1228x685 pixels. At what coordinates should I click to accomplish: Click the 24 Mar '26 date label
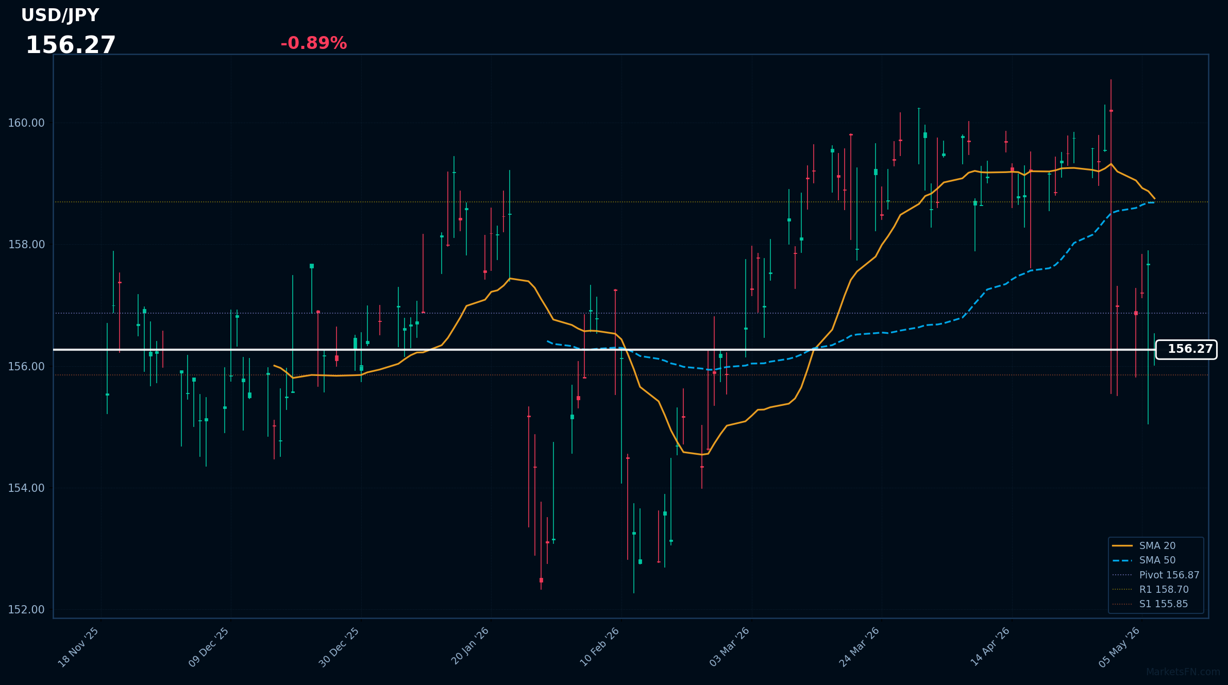tap(860, 647)
